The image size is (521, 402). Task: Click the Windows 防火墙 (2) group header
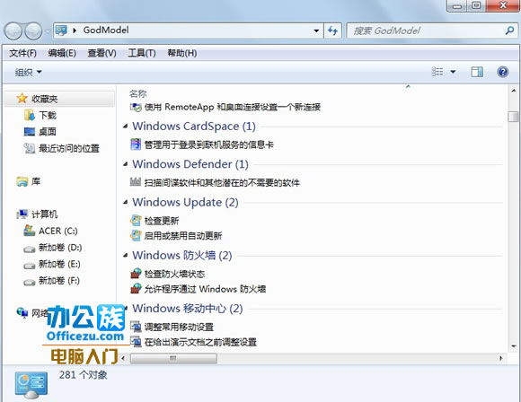coord(181,255)
